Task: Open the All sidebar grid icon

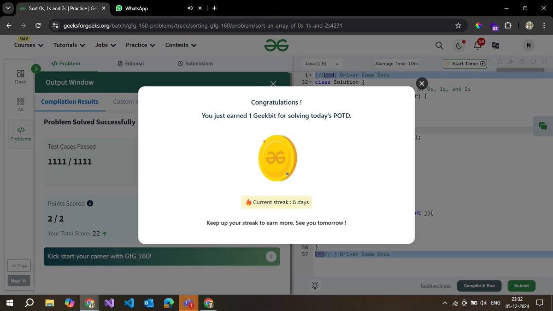Action: (x=20, y=105)
